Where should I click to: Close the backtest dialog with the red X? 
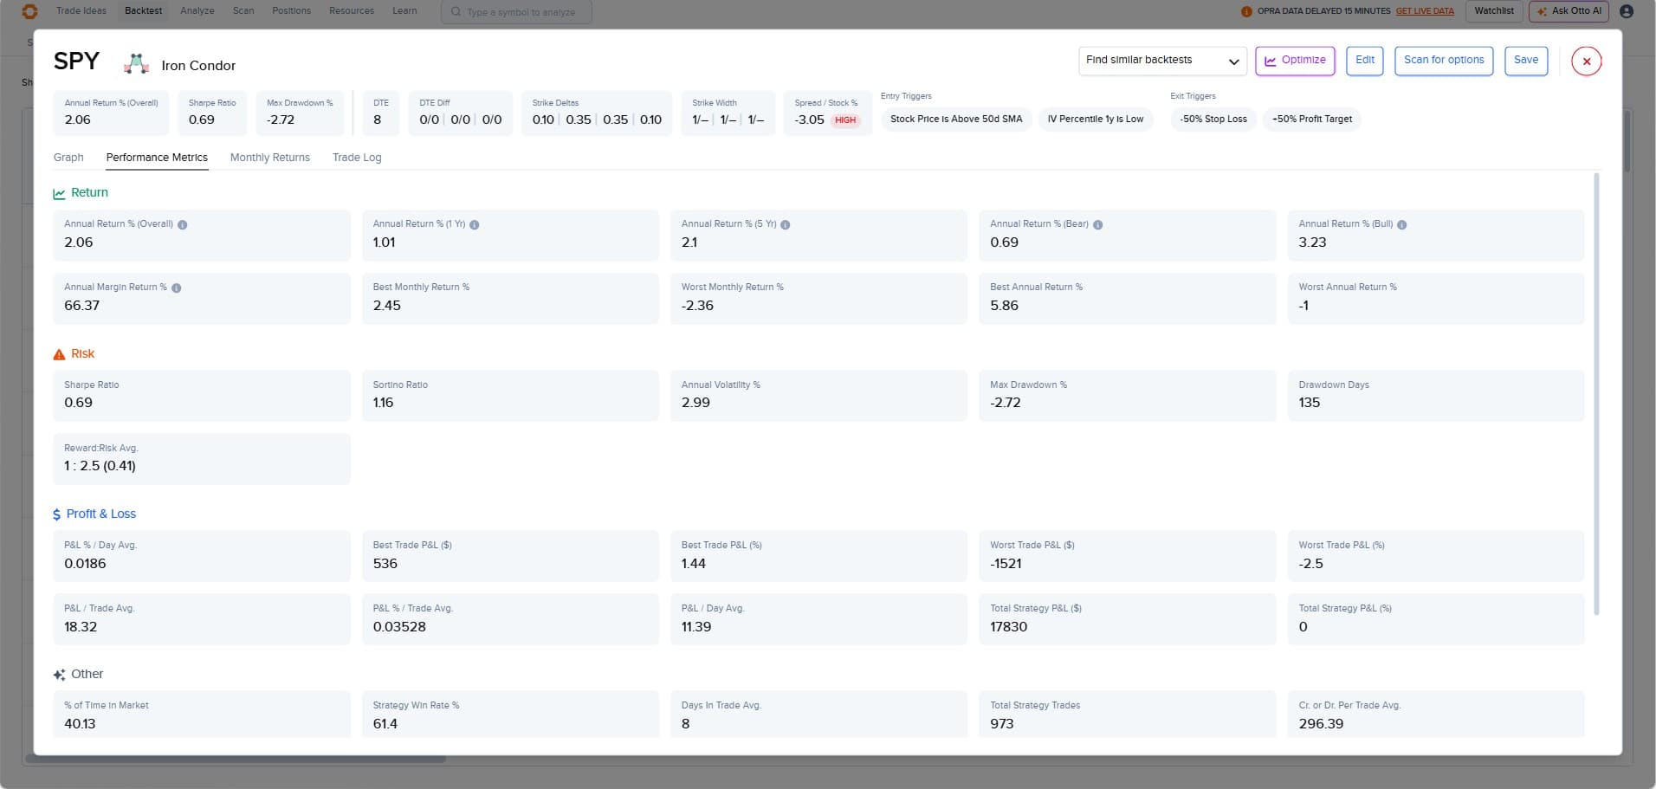[x=1587, y=61]
